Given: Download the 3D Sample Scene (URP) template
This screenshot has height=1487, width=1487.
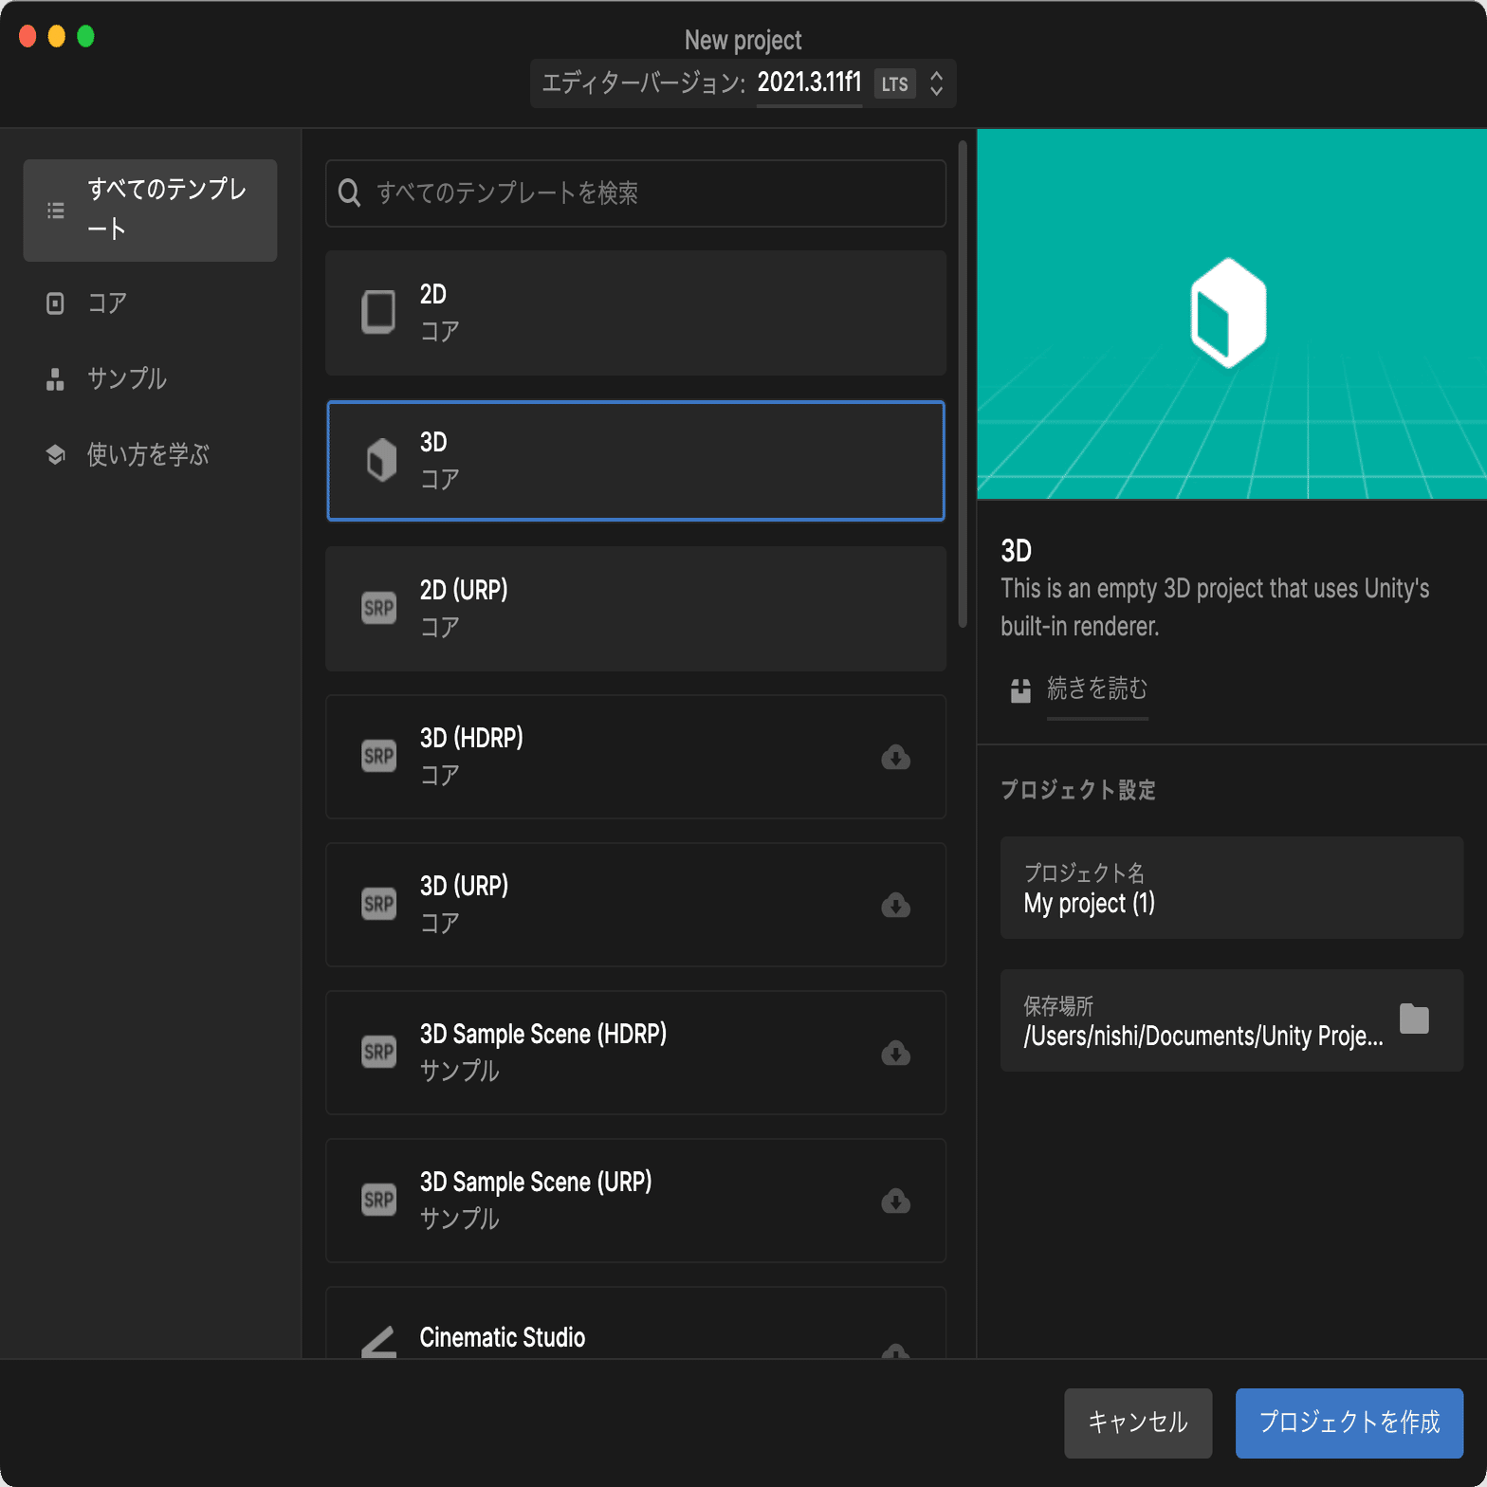Looking at the screenshot, I should pos(896,1201).
